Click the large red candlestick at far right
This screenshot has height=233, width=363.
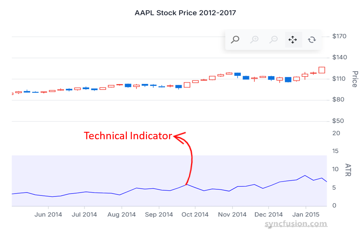322,70
